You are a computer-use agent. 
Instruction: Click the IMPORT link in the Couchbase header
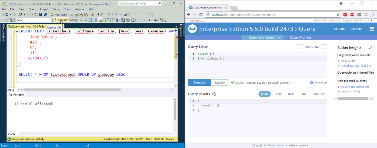(339, 29)
